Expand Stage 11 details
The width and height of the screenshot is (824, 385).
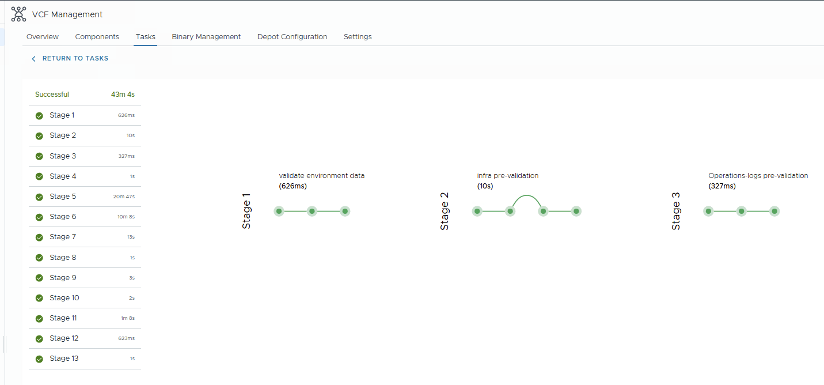[x=63, y=318]
